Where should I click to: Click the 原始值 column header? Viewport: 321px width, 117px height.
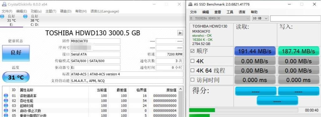coord(171,90)
